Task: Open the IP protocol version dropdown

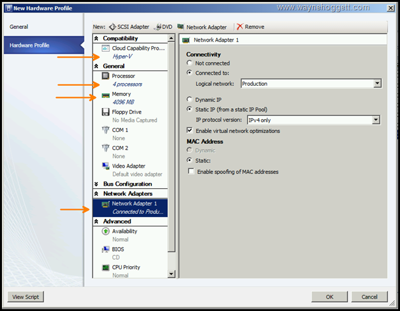Action: (x=376, y=120)
